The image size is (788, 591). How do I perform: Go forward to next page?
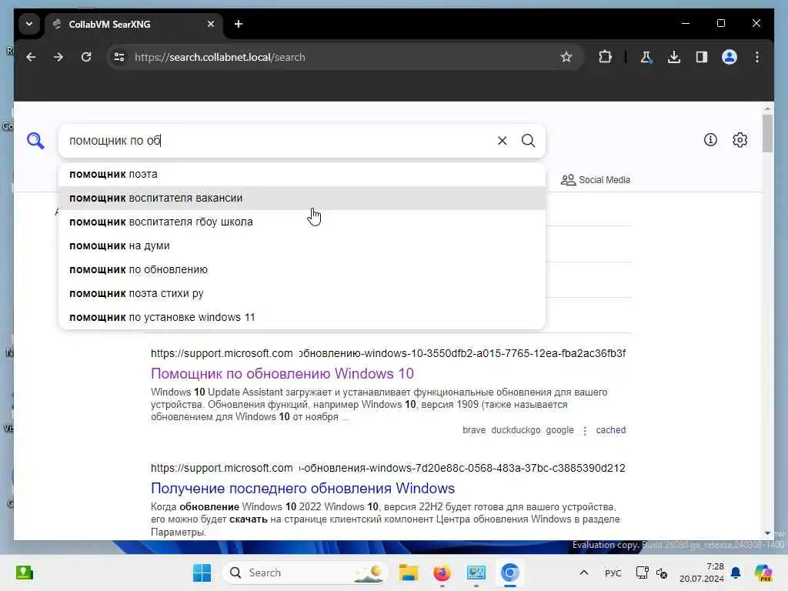(x=58, y=57)
